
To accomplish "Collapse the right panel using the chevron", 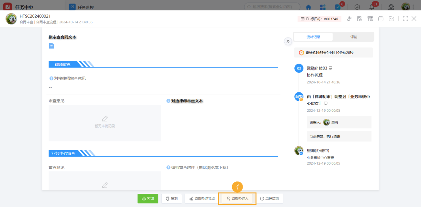I will click(288, 41).
